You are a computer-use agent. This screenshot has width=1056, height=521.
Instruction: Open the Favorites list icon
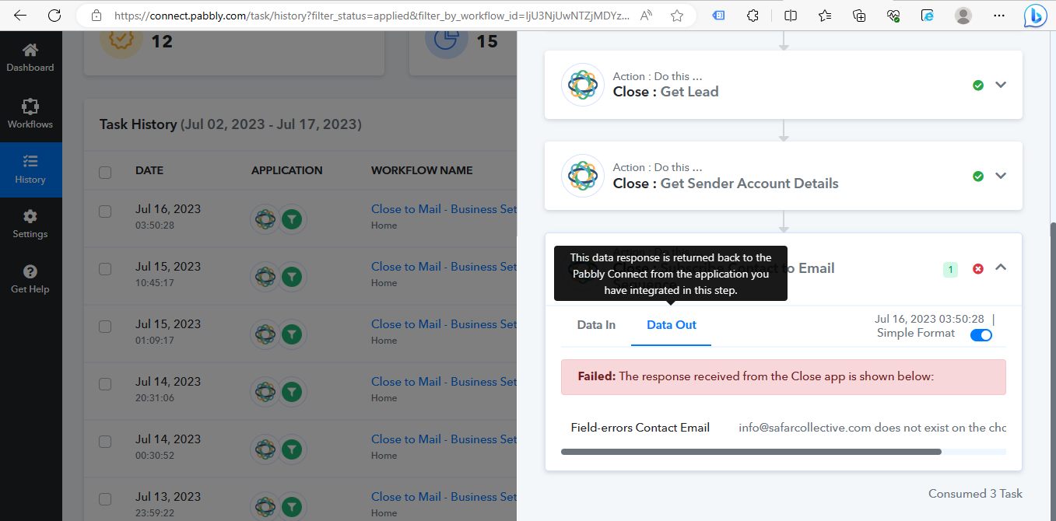point(825,15)
